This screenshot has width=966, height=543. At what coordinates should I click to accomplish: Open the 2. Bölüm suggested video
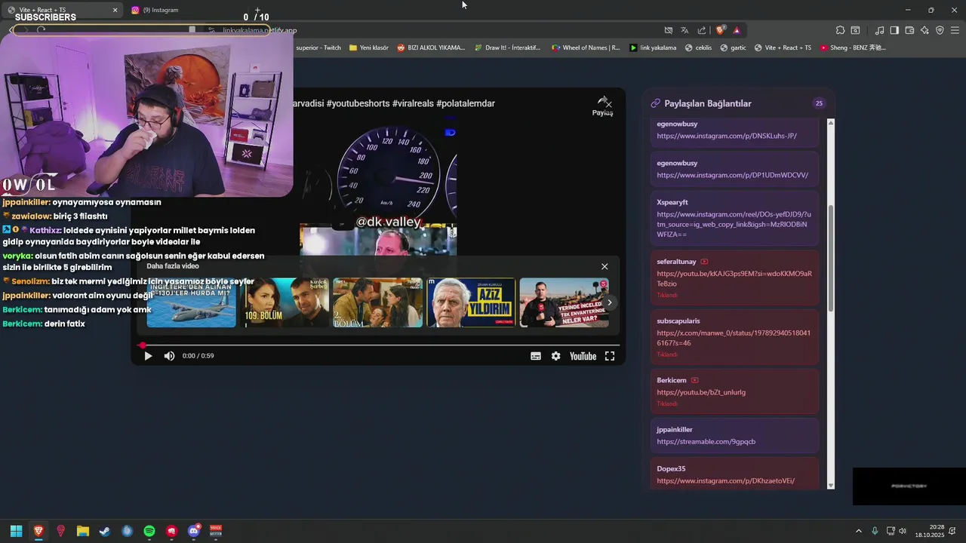[377, 302]
